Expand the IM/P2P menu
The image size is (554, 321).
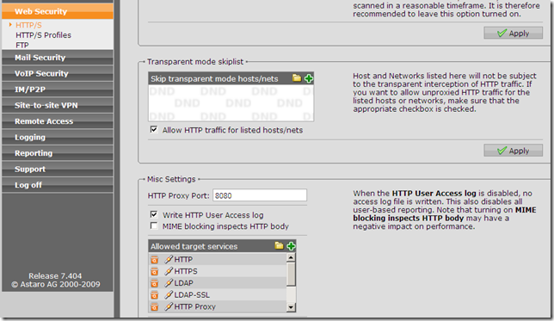pyautogui.click(x=58, y=90)
